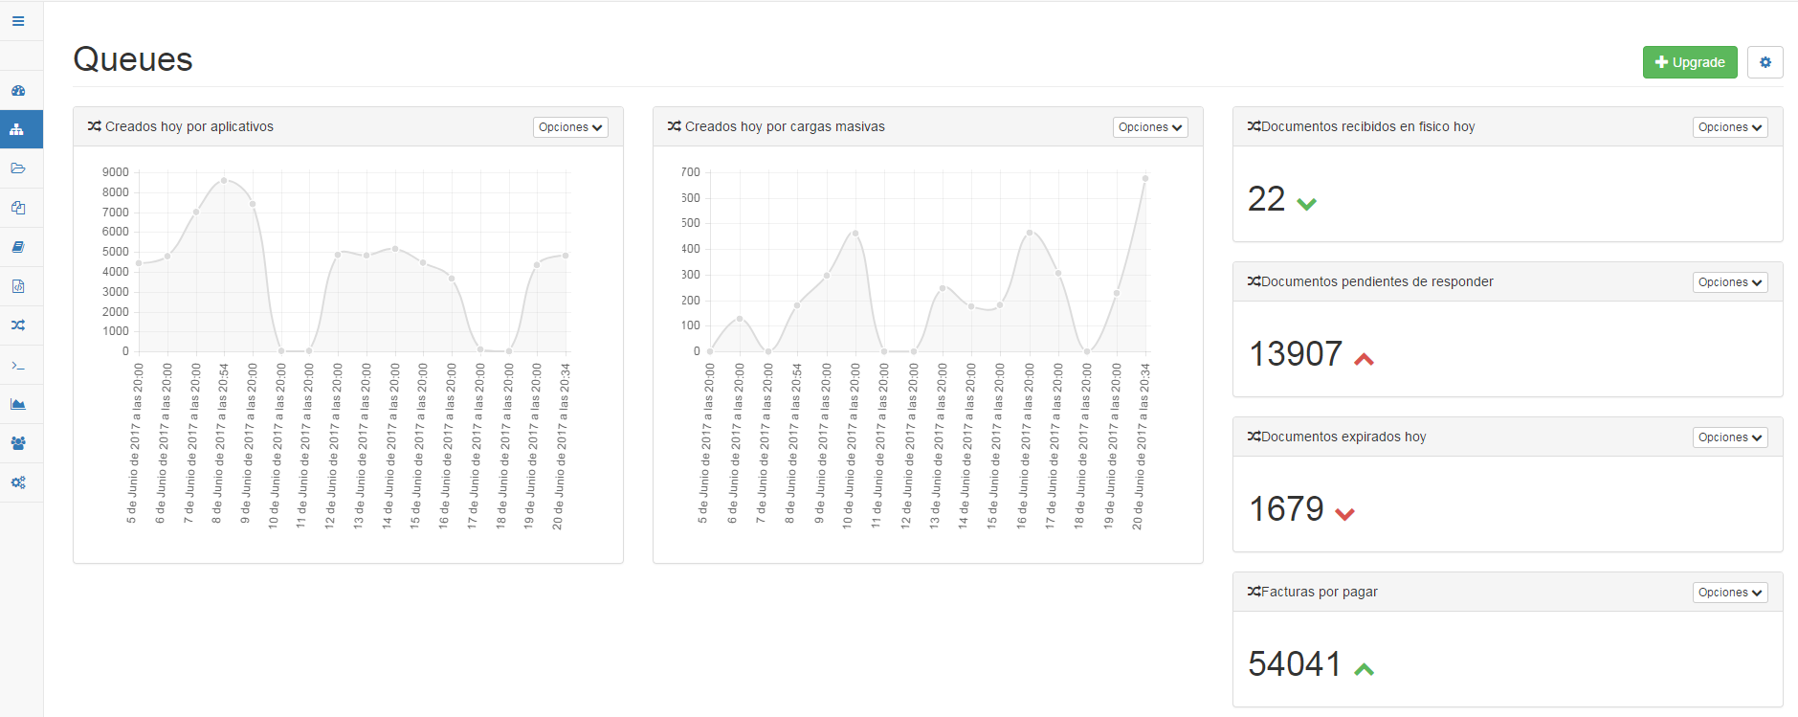Open the terminal prompt icon in sidebar
Viewport: 1798px width, 717px height.
tap(18, 366)
